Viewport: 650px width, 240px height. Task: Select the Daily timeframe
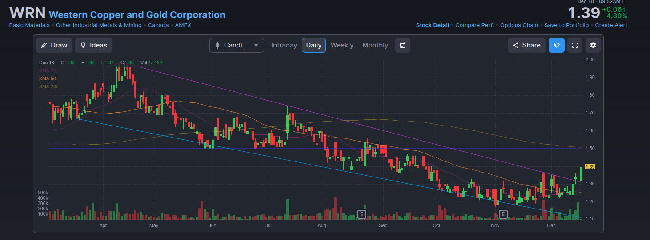pyautogui.click(x=313, y=45)
